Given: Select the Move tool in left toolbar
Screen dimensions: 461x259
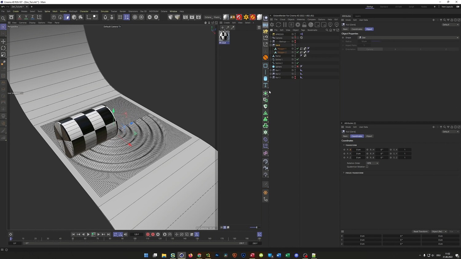Looking at the screenshot, I should click(3, 41).
